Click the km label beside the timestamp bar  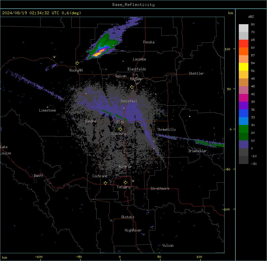231,13
